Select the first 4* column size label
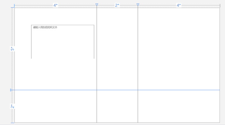 [x=56, y=5]
